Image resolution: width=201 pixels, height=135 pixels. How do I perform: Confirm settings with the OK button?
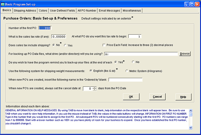131,97
